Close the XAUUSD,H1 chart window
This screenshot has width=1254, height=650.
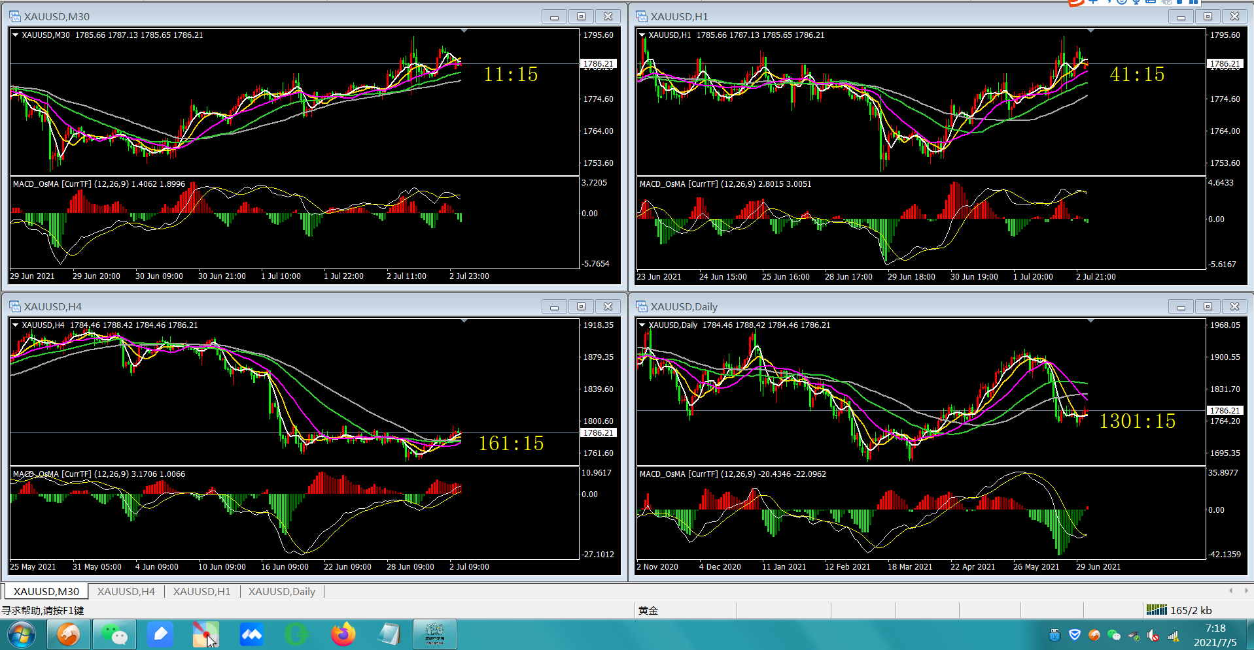[1234, 16]
